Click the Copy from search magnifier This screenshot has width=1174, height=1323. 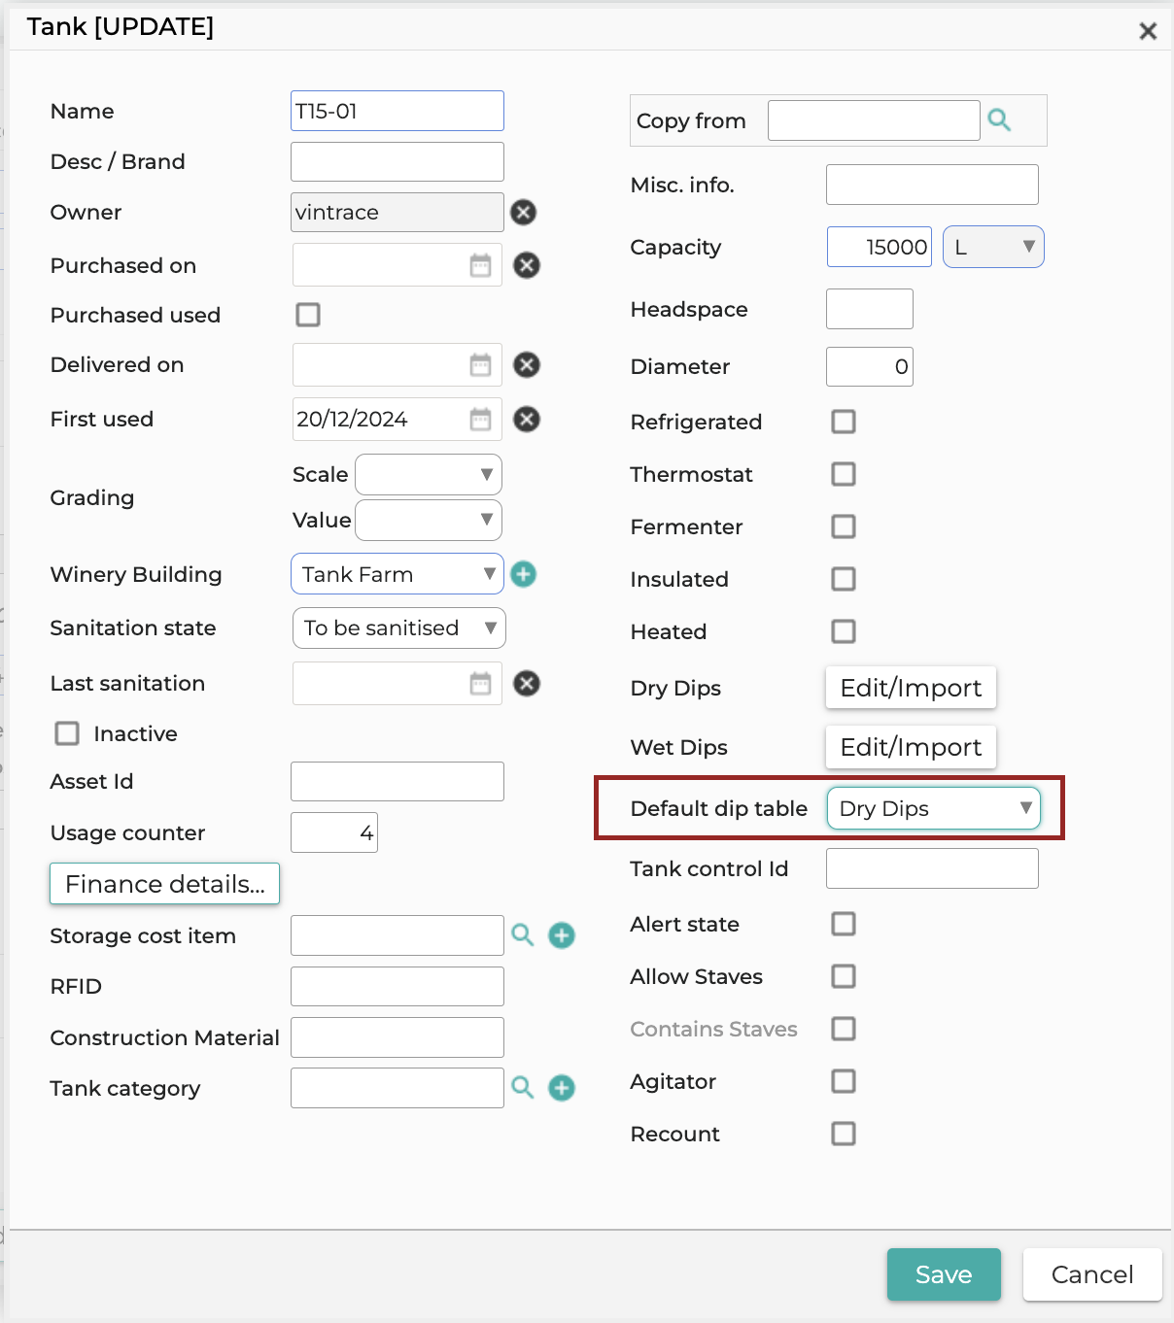[x=999, y=120]
